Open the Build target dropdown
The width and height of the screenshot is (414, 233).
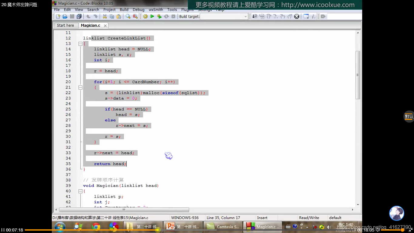point(224,16)
